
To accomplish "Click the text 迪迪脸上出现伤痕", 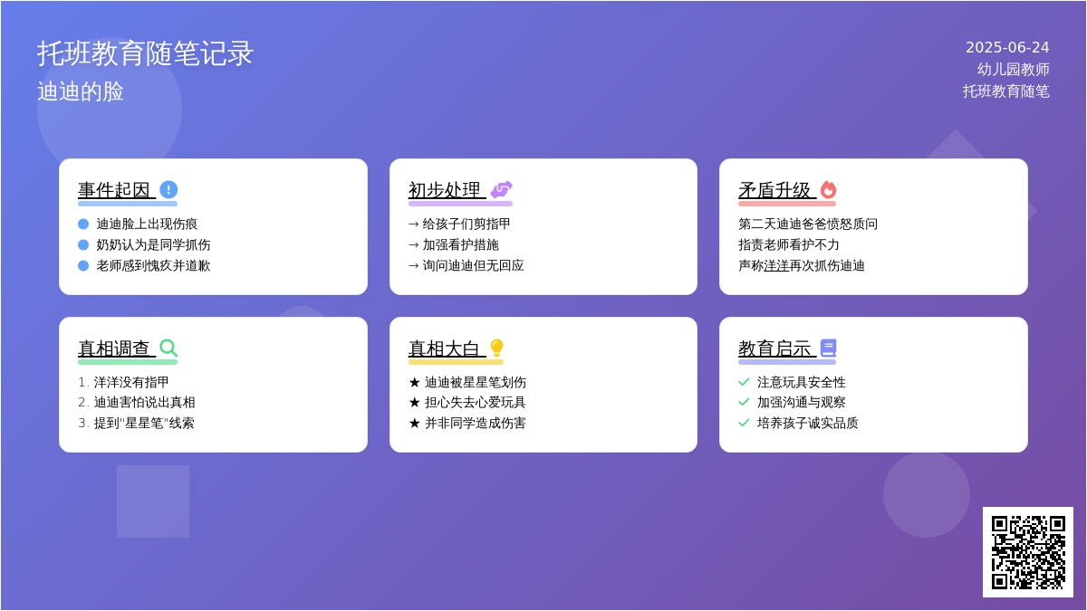I will pyautogui.click(x=147, y=224).
